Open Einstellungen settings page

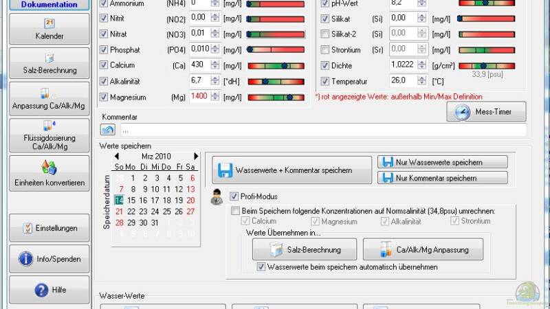(49, 228)
